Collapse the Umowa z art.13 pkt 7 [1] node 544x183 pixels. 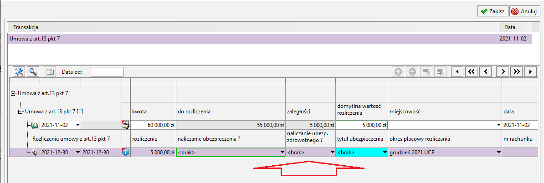tap(20, 112)
